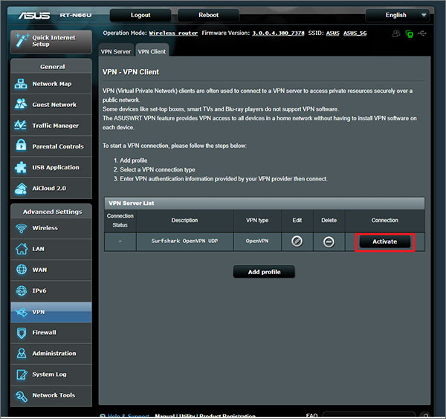Select the VPN Client tab
The image size is (446, 419).
tap(152, 51)
